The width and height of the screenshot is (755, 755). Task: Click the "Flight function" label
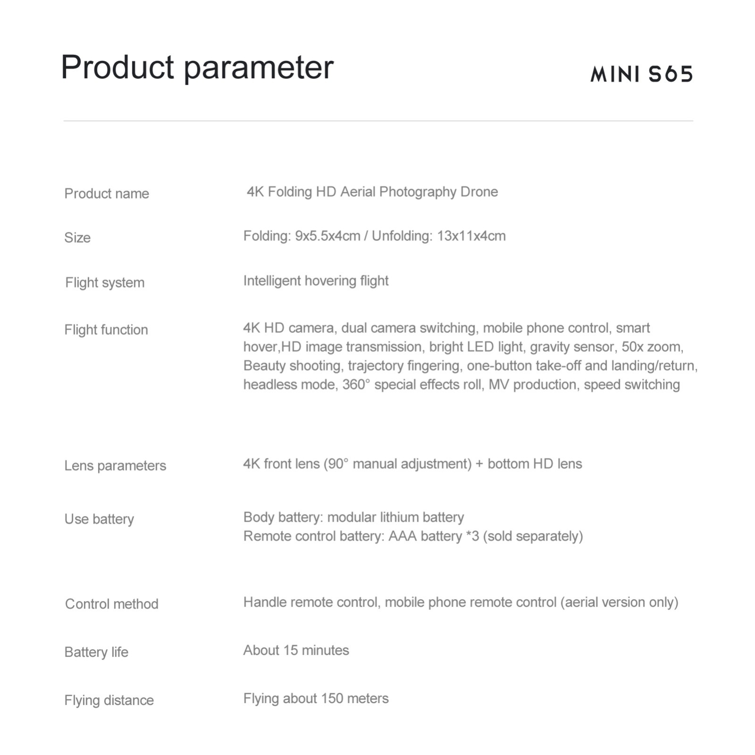click(x=106, y=330)
